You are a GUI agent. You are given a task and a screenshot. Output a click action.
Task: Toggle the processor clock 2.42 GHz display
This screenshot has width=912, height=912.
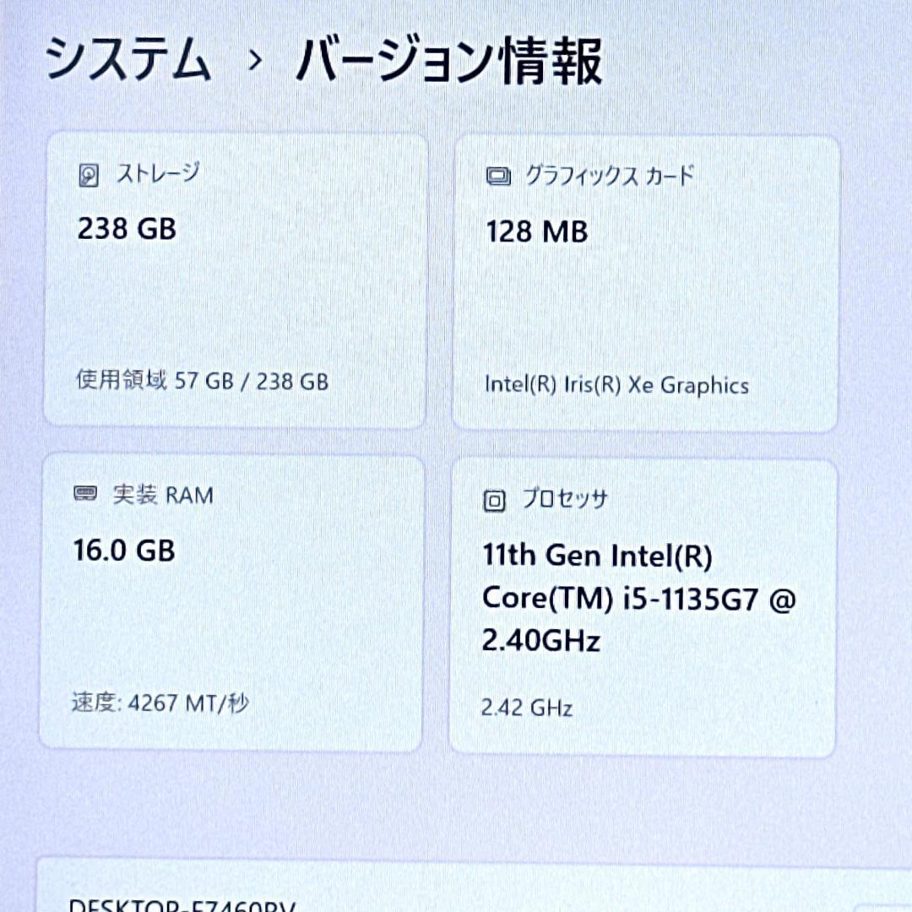tap(525, 708)
